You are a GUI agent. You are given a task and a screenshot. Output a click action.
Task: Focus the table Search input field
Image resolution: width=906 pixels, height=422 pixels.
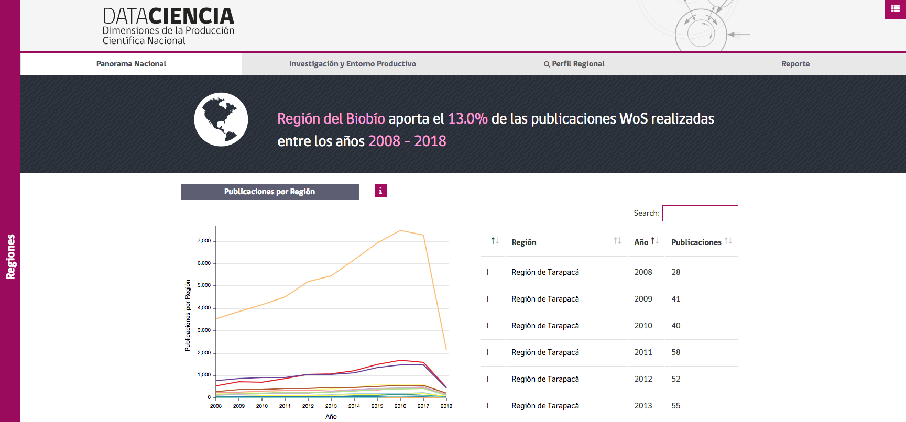pos(700,213)
